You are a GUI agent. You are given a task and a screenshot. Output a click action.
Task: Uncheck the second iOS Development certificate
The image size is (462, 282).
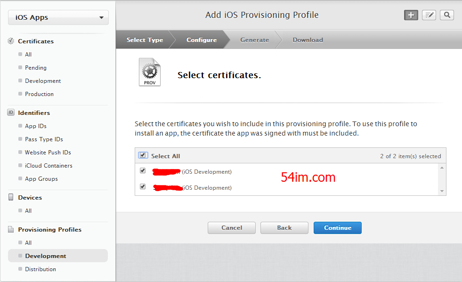click(x=143, y=186)
